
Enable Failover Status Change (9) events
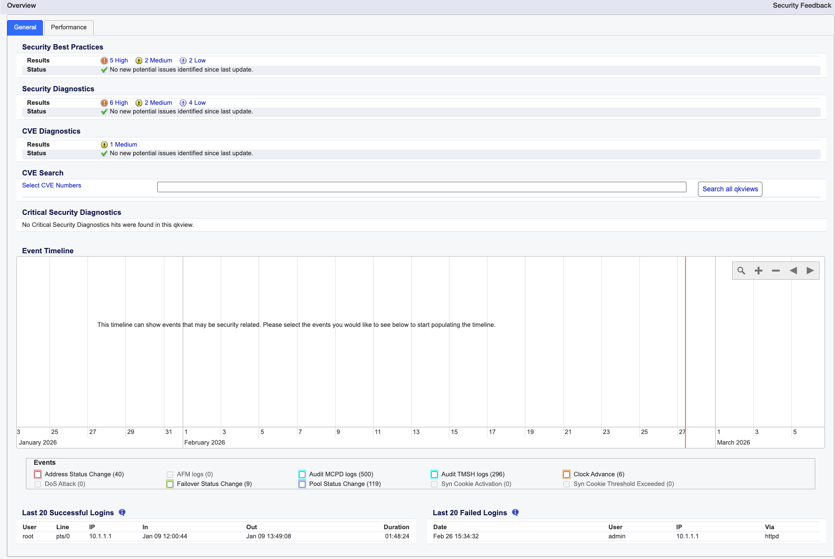(x=170, y=484)
